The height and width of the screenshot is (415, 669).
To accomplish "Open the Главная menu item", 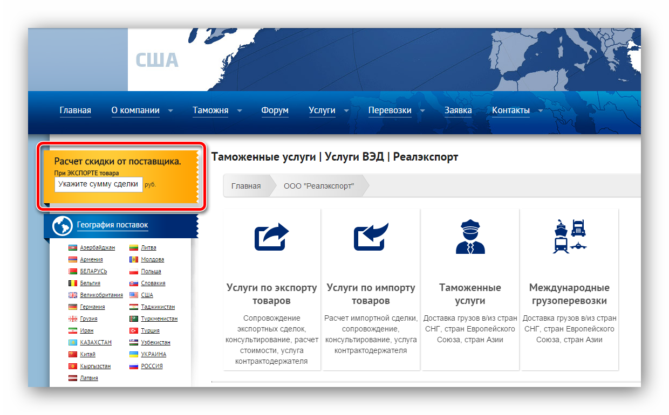I will [75, 110].
